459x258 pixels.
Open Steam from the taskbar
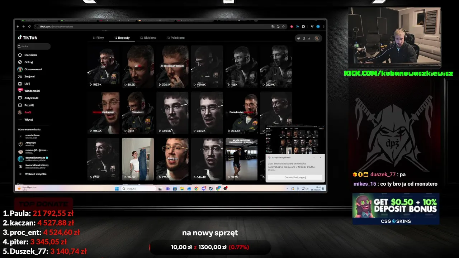tap(211, 188)
